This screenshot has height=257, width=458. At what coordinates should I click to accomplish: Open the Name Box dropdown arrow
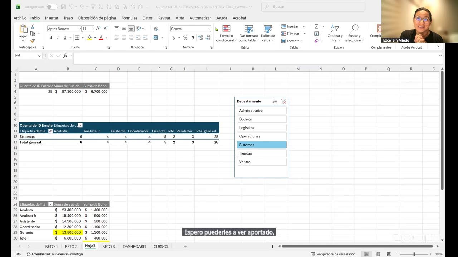(39, 56)
